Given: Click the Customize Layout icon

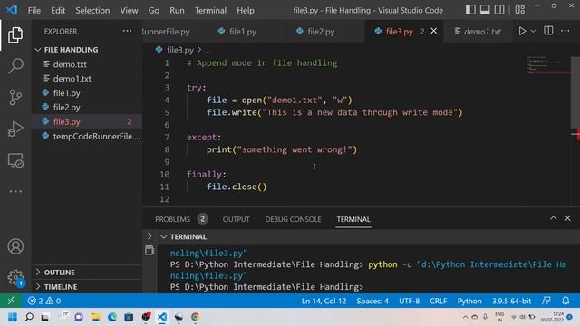Looking at the screenshot, I should coord(519,10).
